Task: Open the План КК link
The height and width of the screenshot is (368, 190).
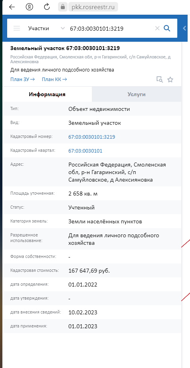Action: coord(54,79)
